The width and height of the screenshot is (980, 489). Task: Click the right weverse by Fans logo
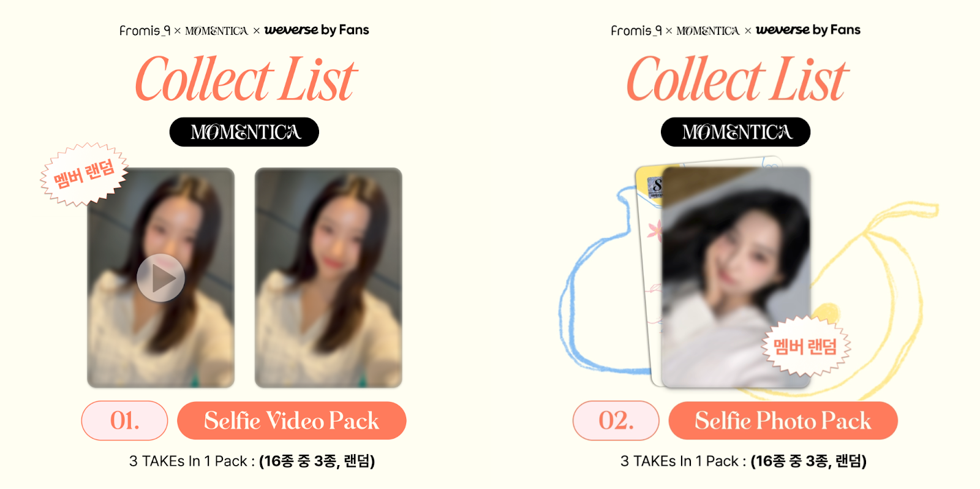coord(808,30)
